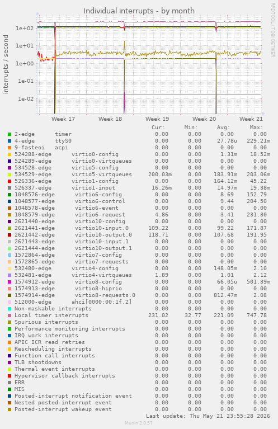Click the 1e+02 y-axis label
Image resolution: width=278 pixels, height=429 pixels.
(25, 28)
